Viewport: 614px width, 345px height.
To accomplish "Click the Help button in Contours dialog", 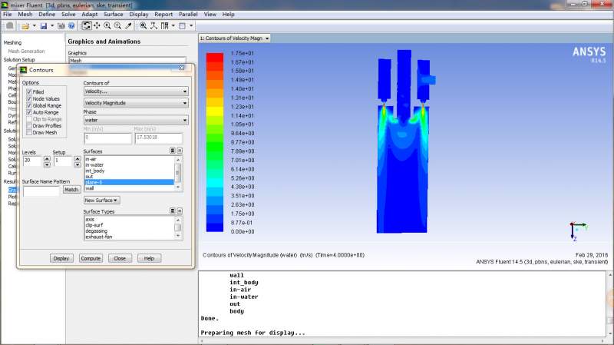I will pyautogui.click(x=149, y=258).
